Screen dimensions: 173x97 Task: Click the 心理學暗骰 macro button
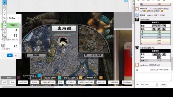coord(114,82)
